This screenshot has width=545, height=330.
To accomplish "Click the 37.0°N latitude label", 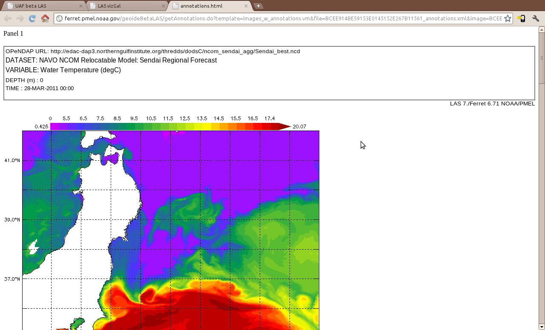I will click(x=12, y=279).
